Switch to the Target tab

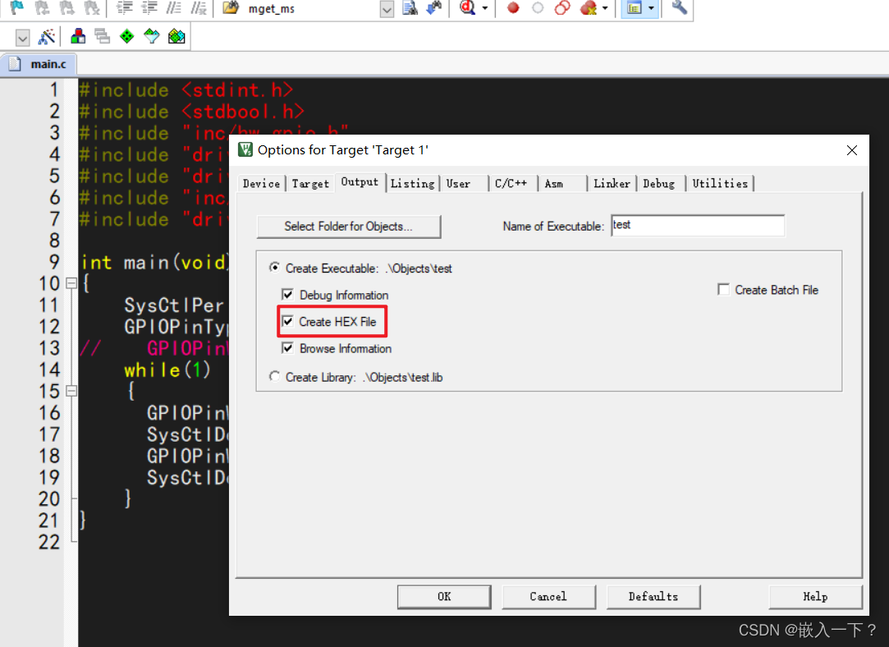click(310, 184)
